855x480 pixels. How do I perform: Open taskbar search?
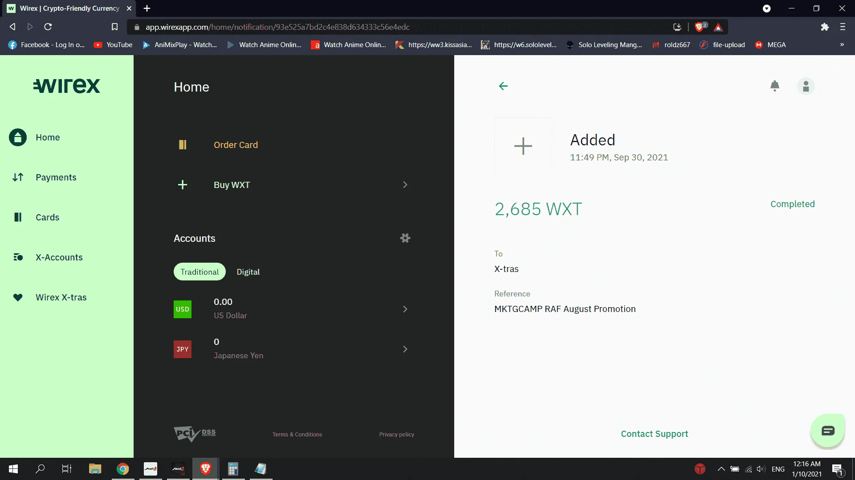click(x=40, y=469)
